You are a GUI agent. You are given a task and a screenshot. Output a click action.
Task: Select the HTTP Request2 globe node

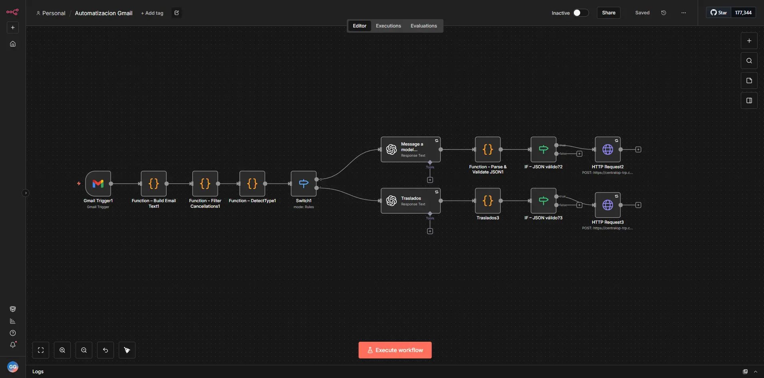pos(607,150)
